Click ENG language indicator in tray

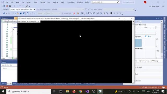pos(148,91)
